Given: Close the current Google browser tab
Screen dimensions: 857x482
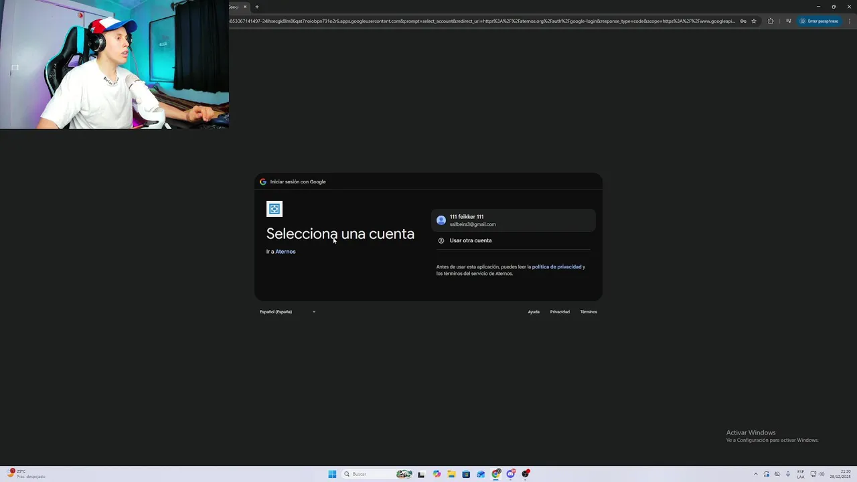Looking at the screenshot, I should pos(244,7).
